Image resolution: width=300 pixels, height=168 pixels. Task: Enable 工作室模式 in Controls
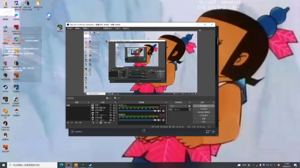[x=204, y=115]
